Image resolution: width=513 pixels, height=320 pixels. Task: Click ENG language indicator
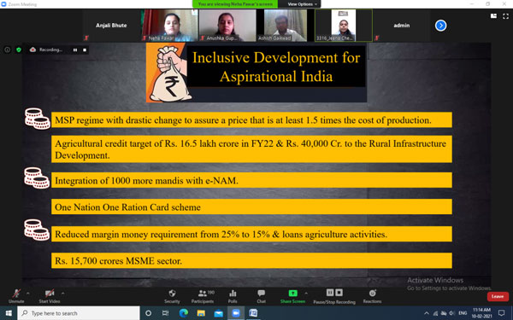463,313
